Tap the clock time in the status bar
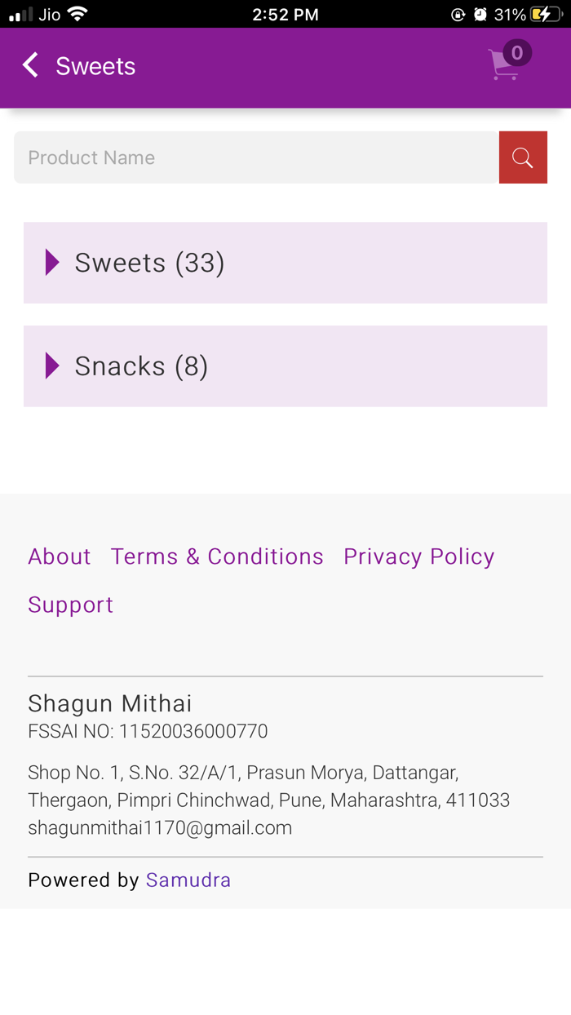571x1015 pixels. coord(285,13)
